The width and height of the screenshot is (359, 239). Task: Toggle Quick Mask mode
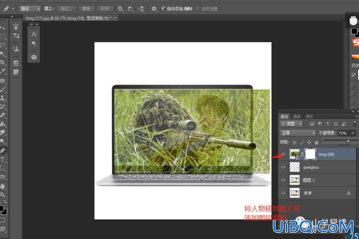tap(2, 220)
